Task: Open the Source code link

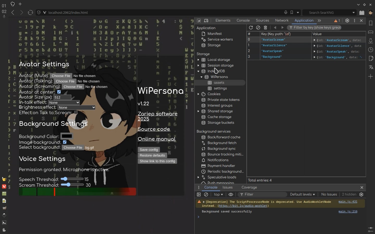Action: [x=154, y=129]
